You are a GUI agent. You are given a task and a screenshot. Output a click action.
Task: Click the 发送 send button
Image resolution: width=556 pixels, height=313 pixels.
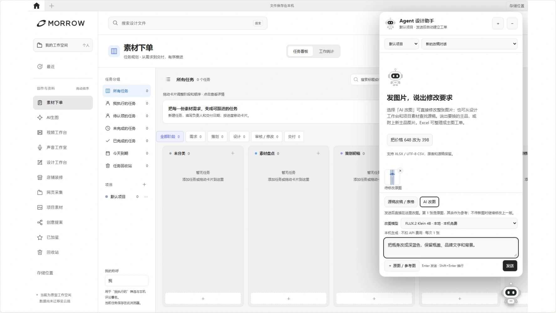(x=510, y=266)
